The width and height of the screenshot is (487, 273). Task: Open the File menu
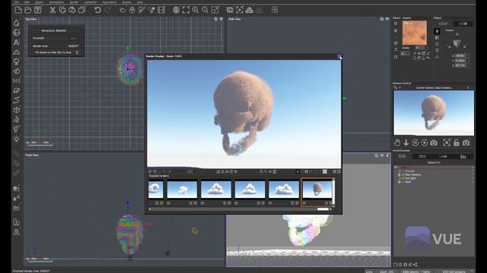coord(16,2)
